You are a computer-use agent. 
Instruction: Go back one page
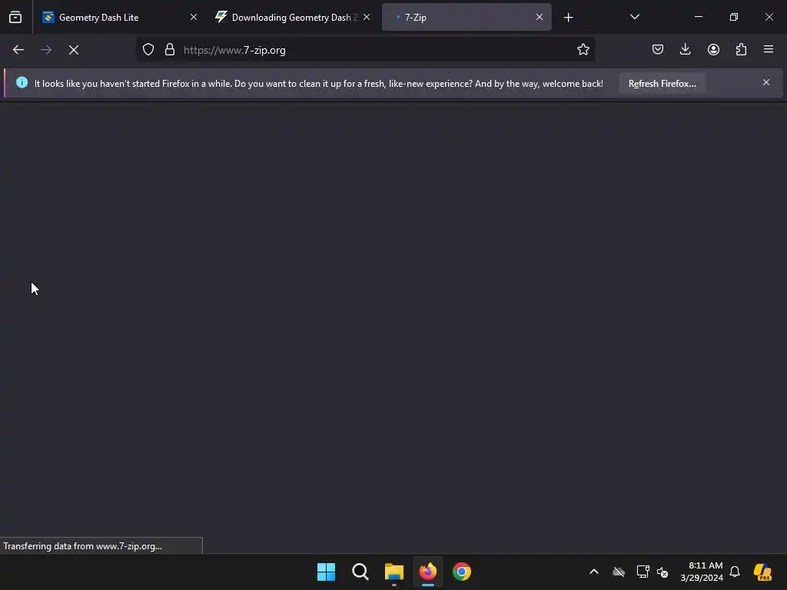pos(18,50)
